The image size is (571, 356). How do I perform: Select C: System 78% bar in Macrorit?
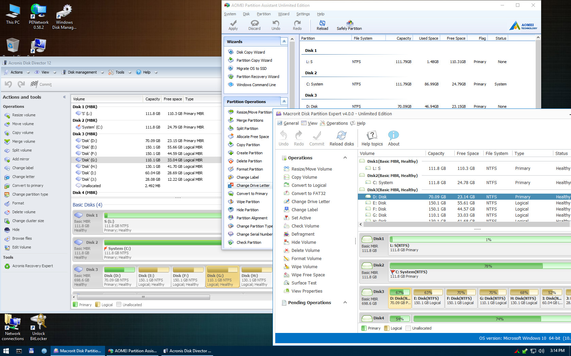click(x=480, y=266)
